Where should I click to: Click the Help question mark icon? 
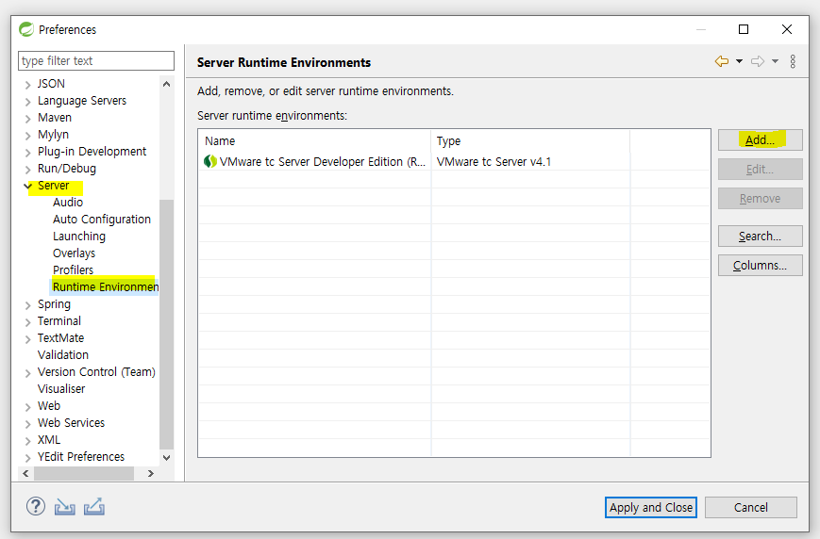[x=35, y=507]
